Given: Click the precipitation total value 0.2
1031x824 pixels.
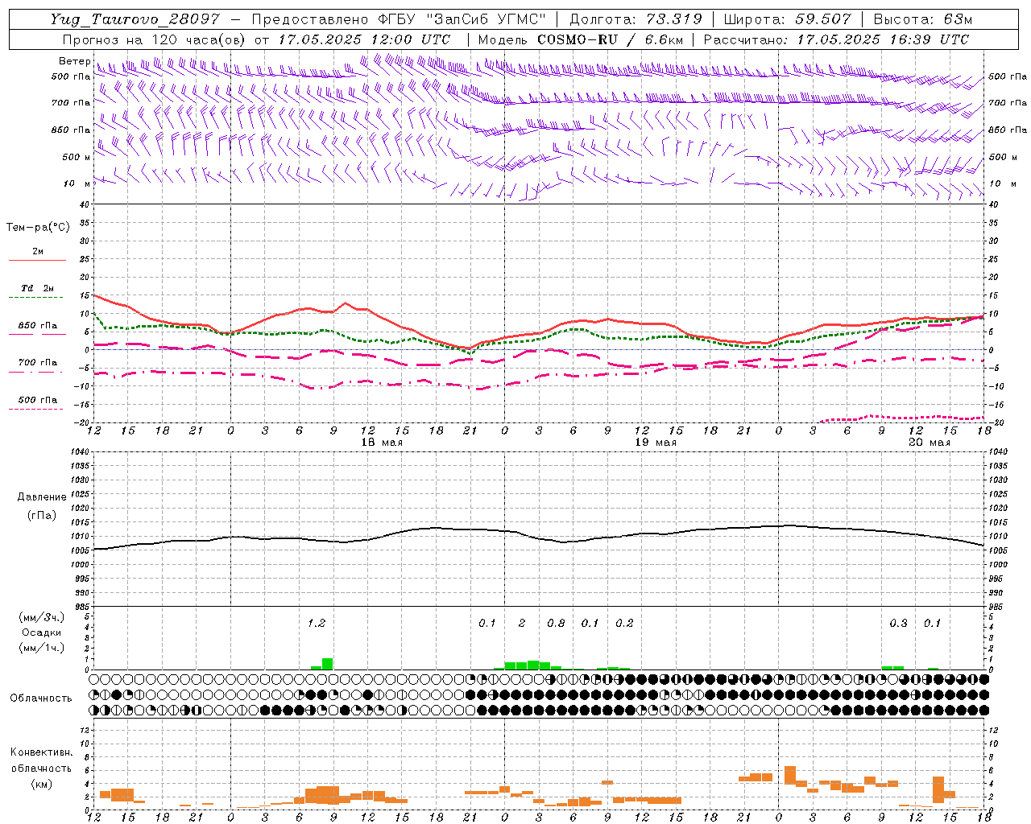Looking at the screenshot, I should tap(624, 623).
